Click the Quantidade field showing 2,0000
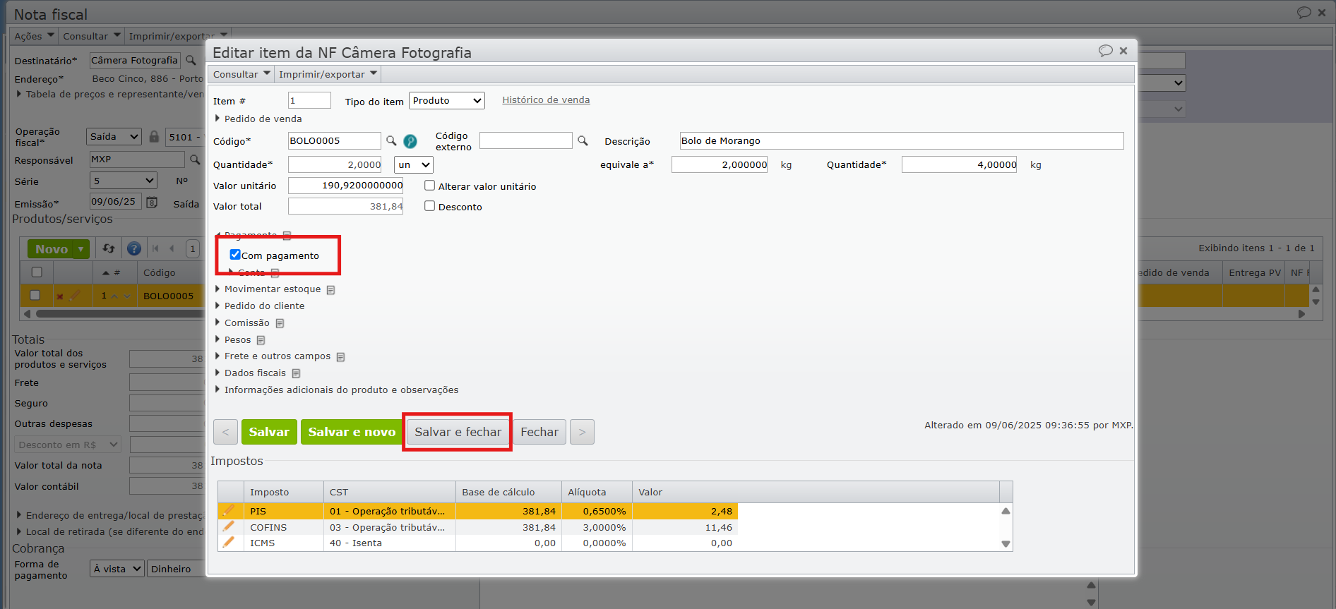 (x=335, y=165)
